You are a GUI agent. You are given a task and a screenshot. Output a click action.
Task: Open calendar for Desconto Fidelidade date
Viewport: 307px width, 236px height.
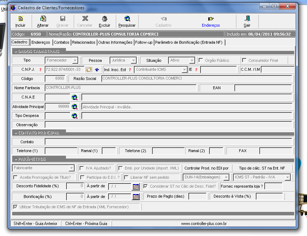coord(136,187)
